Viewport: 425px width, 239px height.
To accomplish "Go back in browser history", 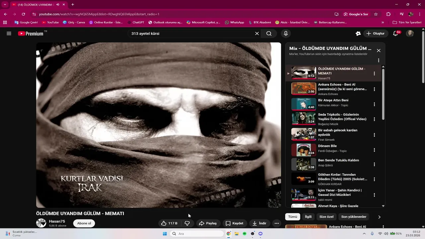I will (5, 14).
